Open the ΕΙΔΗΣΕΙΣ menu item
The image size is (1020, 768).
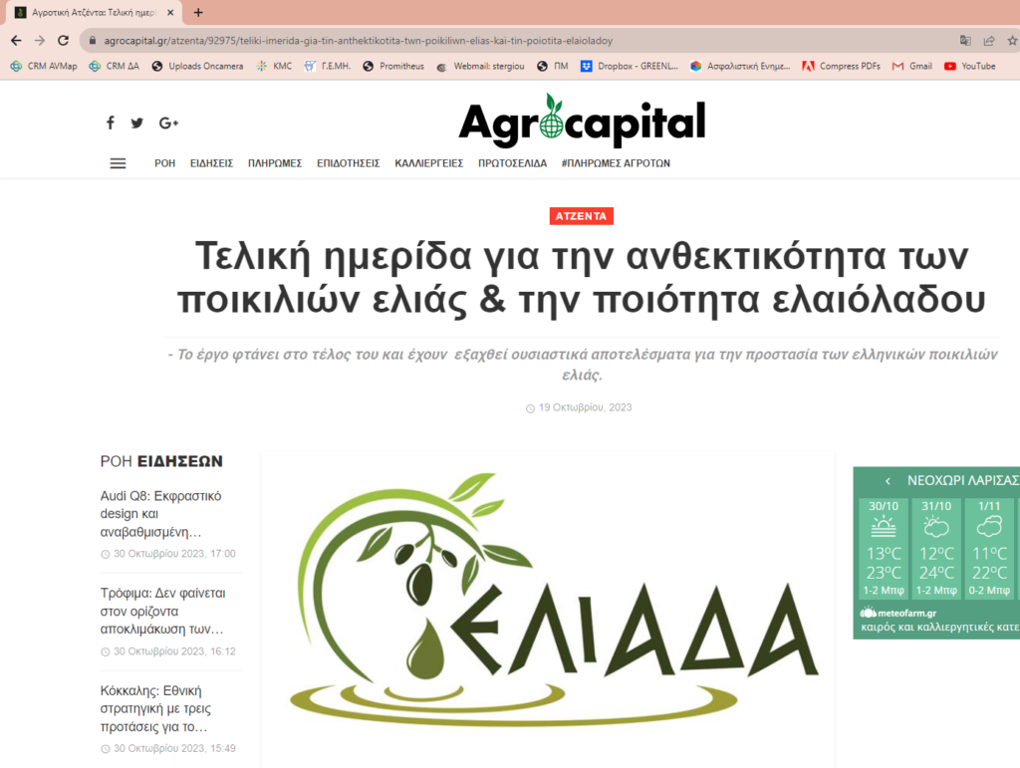pos(211,163)
